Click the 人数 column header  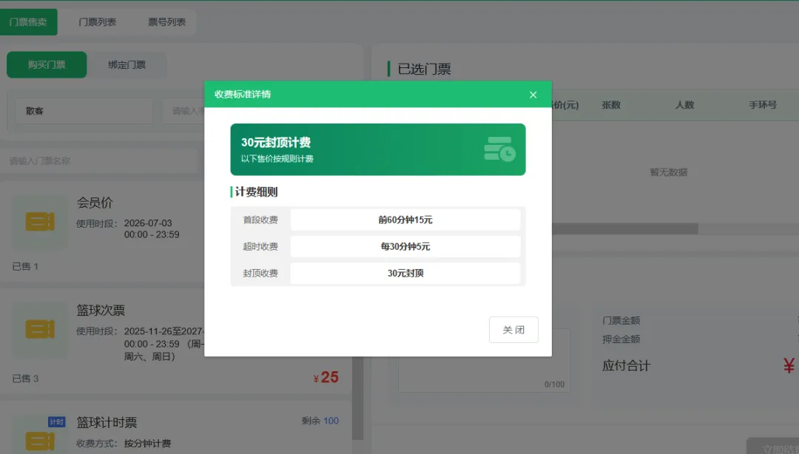tap(684, 105)
